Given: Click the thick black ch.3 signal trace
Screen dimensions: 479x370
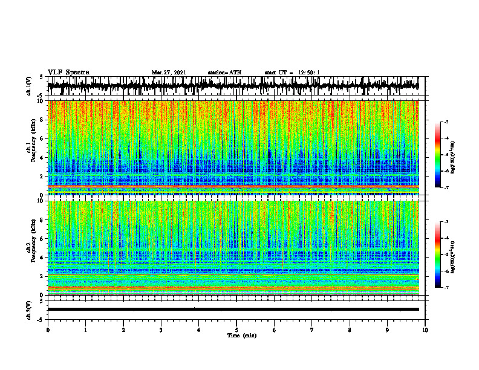Looking at the screenshot, I should tap(233, 310).
